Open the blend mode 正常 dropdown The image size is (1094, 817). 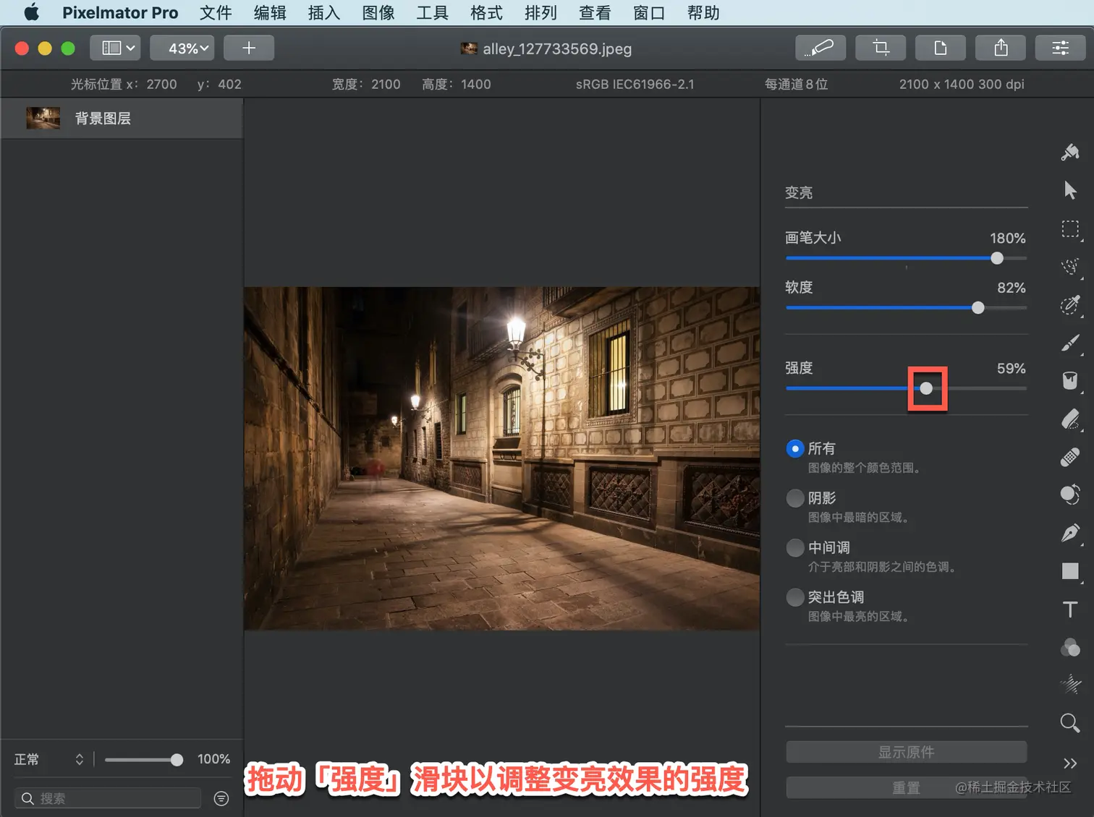pyautogui.click(x=48, y=759)
